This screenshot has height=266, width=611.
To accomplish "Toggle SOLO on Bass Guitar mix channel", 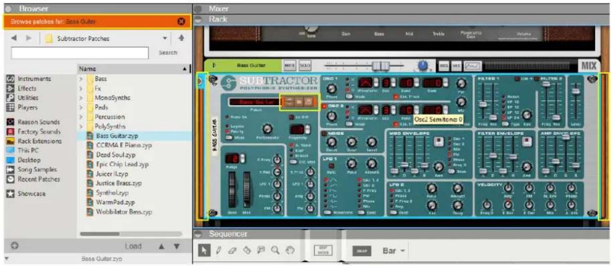I will pyautogui.click(x=304, y=65).
